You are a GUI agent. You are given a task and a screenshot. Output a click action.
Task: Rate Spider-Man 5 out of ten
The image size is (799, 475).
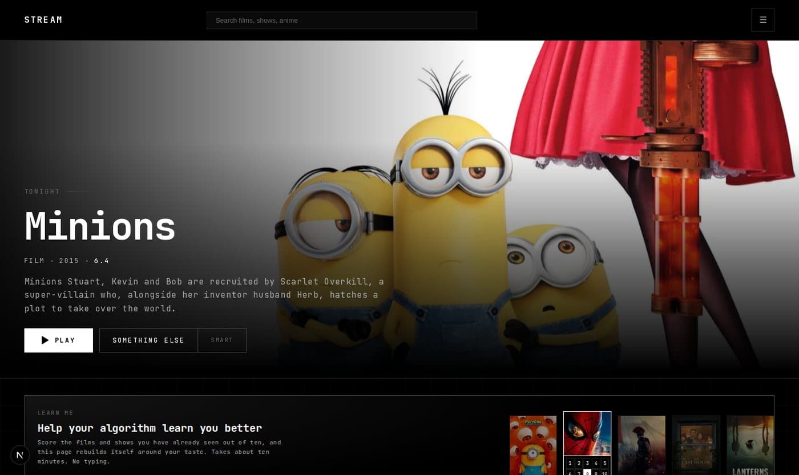[x=605, y=464]
